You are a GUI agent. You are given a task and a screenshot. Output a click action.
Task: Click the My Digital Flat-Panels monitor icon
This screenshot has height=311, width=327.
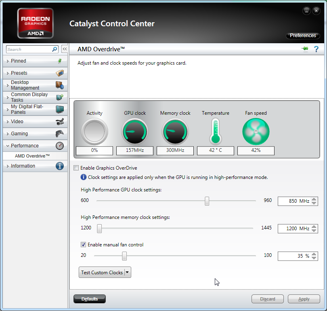60,109
